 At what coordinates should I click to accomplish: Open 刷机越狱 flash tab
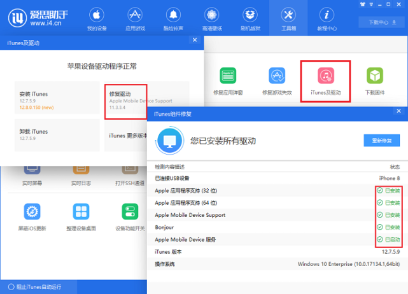[250, 19]
